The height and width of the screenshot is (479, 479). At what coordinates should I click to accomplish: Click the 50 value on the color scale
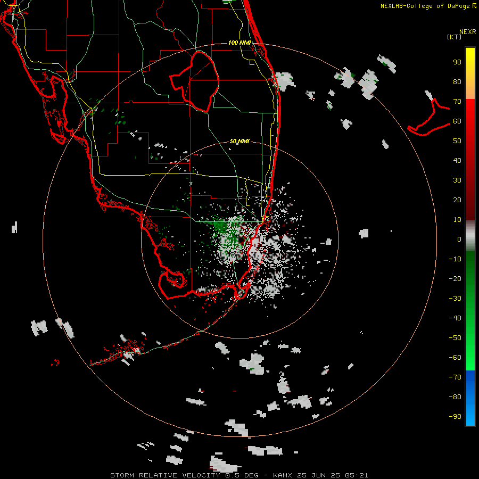[457, 141]
